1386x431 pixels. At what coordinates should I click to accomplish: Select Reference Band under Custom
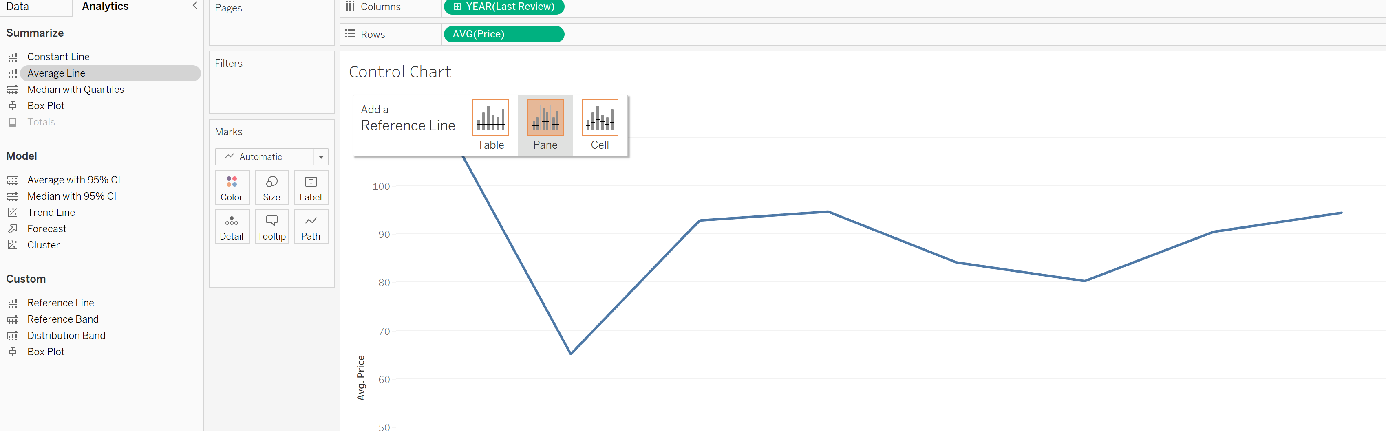(x=63, y=319)
